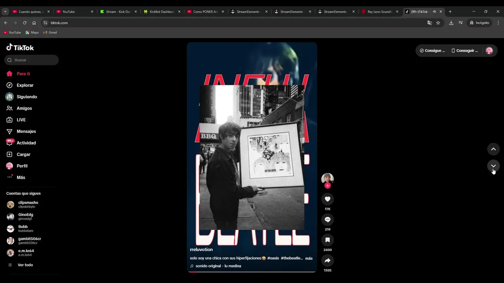
Task: Click the video progress bar
Action: [x=252, y=272]
